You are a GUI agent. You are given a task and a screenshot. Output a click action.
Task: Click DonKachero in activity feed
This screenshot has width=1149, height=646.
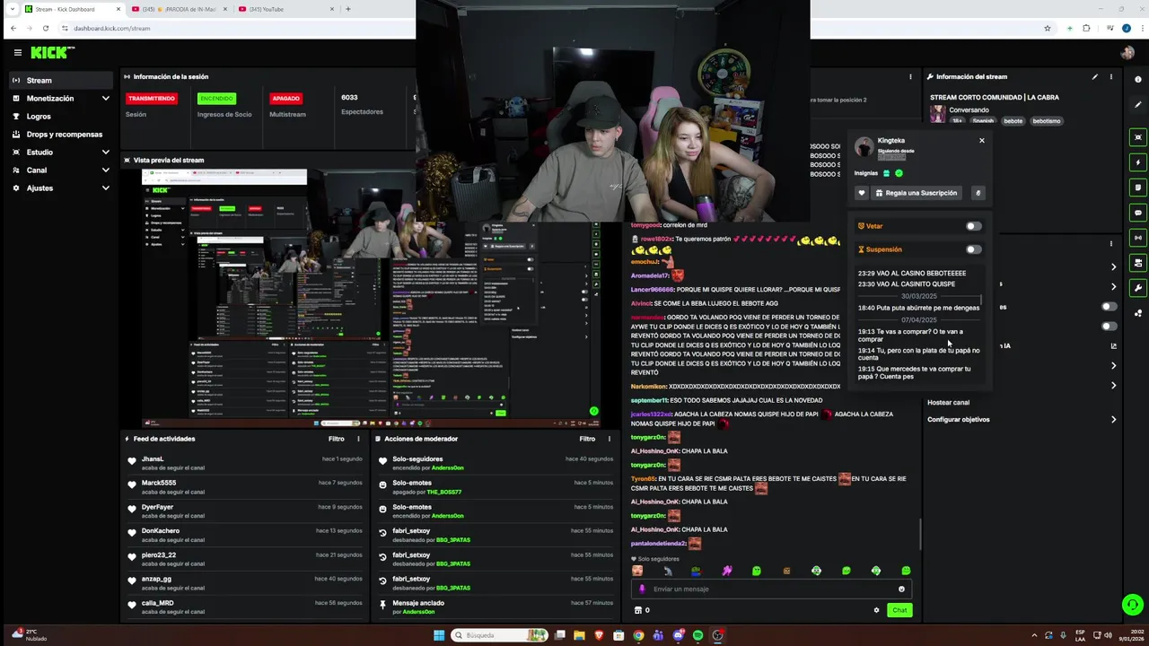coord(161,531)
